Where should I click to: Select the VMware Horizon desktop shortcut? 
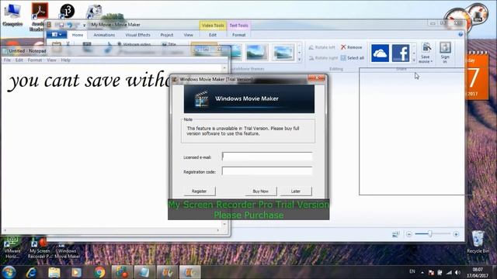(12, 248)
